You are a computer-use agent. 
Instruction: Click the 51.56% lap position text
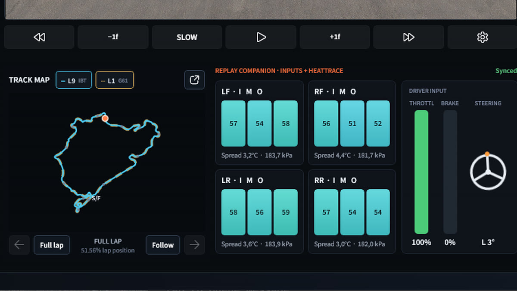[108, 250]
